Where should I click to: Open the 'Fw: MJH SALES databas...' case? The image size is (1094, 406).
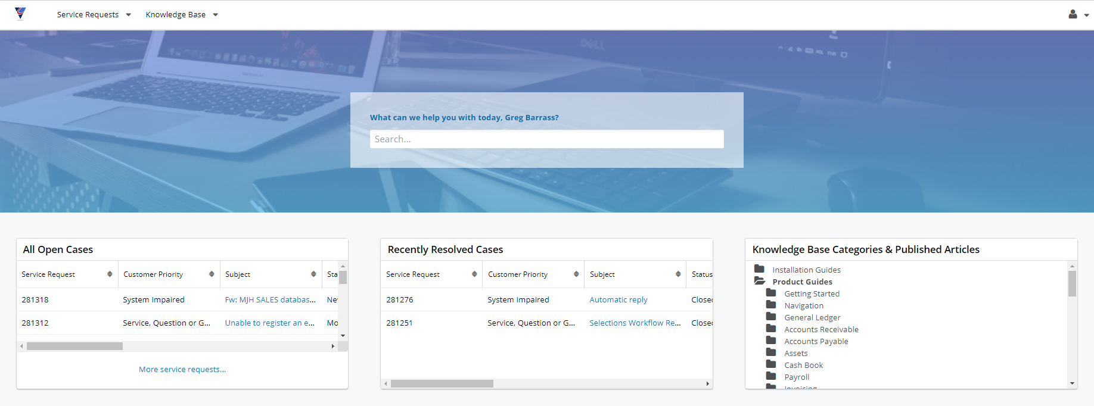pos(271,300)
